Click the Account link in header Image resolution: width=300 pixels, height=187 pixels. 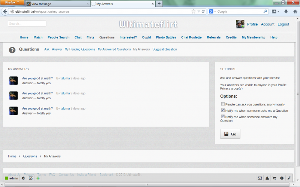268,24
